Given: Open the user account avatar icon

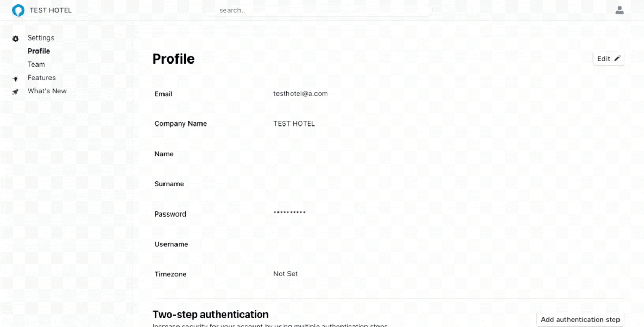Looking at the screenshot, I should [620, 10].
